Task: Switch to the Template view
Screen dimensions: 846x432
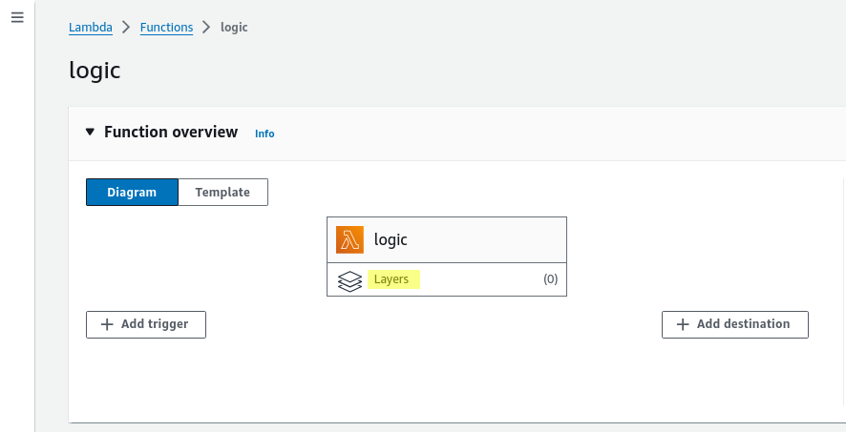Action: point(222,193)
